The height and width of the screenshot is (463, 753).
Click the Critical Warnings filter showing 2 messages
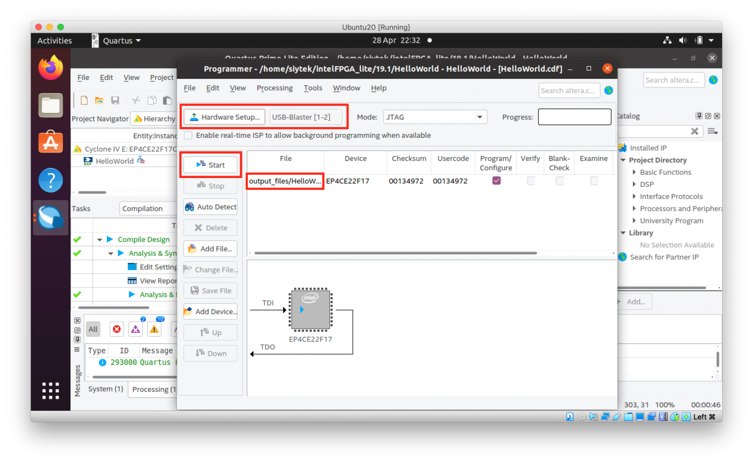pyautogui.click(x=135, y=329)
